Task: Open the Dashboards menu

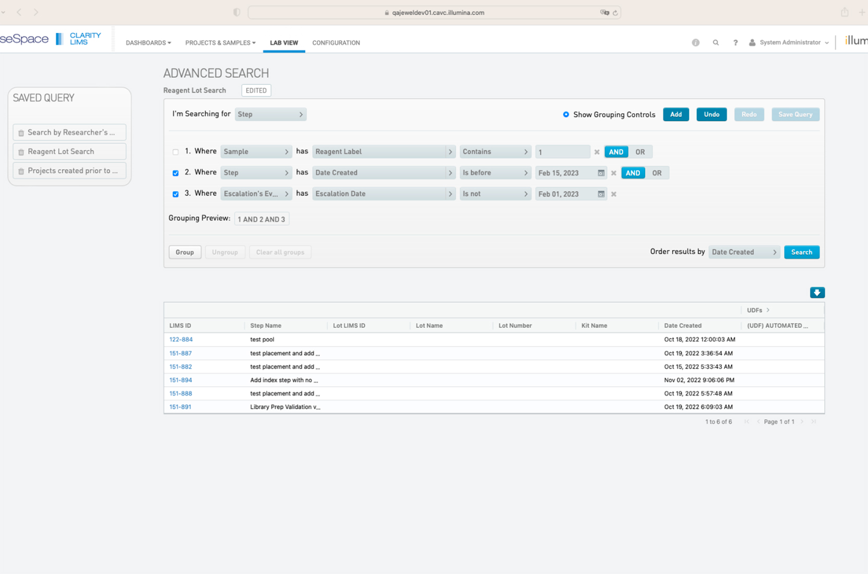Action: coord(148,43)
